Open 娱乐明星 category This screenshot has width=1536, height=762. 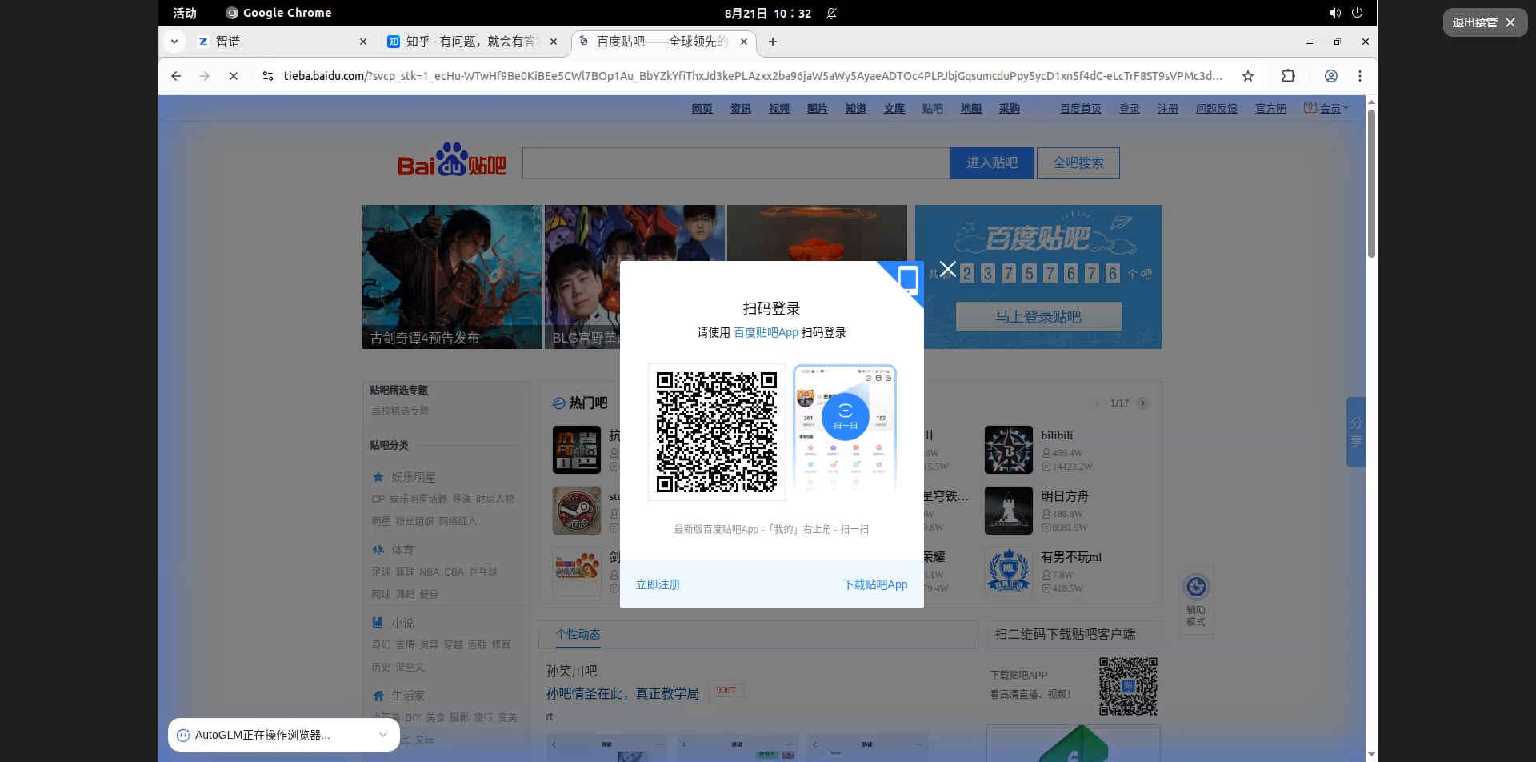(413, 477)
